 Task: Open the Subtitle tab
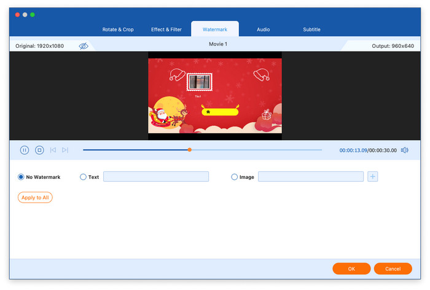tap(311, 29)
